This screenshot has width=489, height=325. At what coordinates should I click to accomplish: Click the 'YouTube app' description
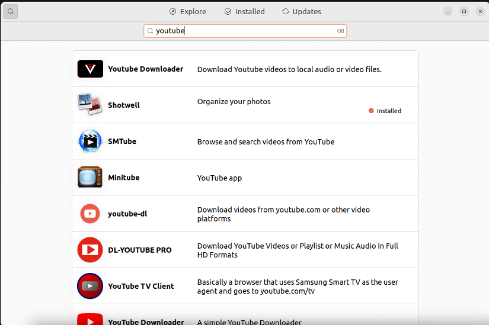click(x=219, y=178)
